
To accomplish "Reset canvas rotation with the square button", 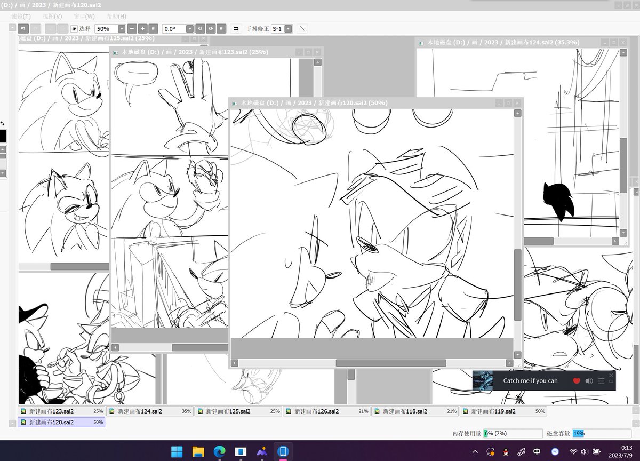I will coord(221,29).
